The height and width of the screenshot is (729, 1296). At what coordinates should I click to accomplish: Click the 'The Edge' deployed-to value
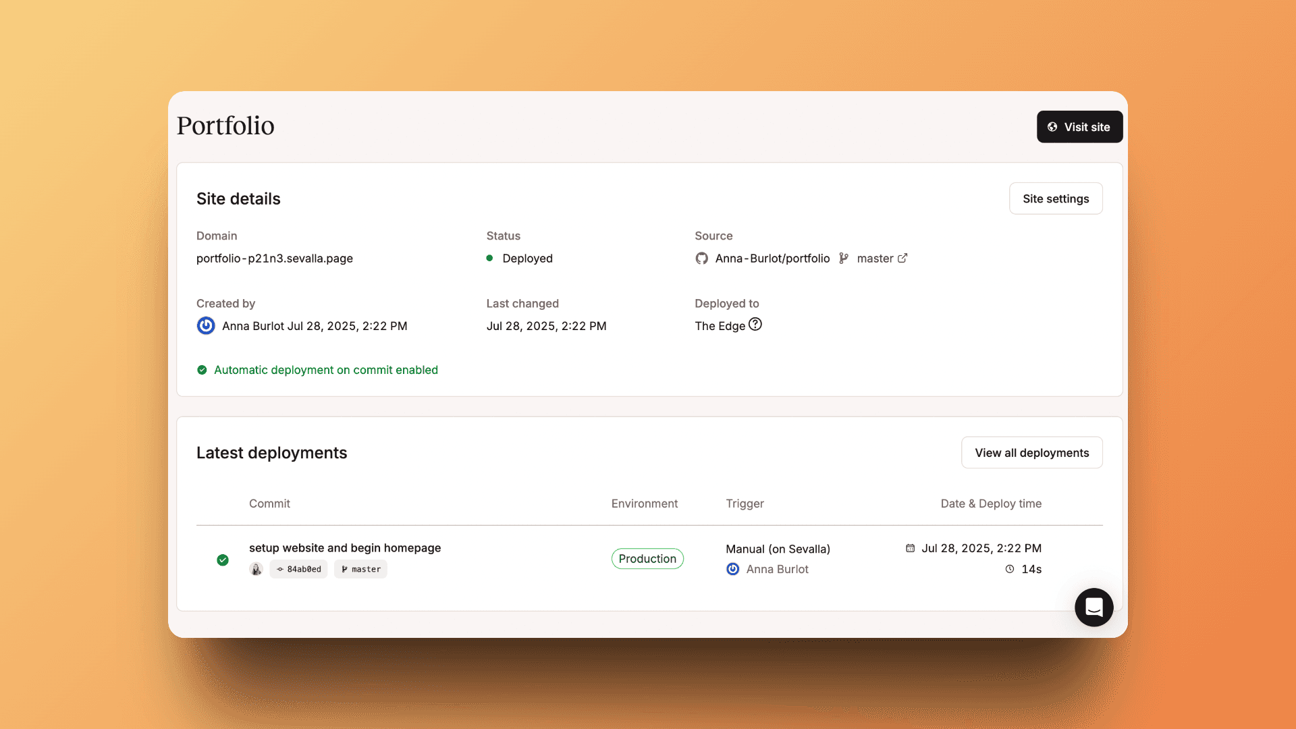pyautogui.click(x=720, y=326)
